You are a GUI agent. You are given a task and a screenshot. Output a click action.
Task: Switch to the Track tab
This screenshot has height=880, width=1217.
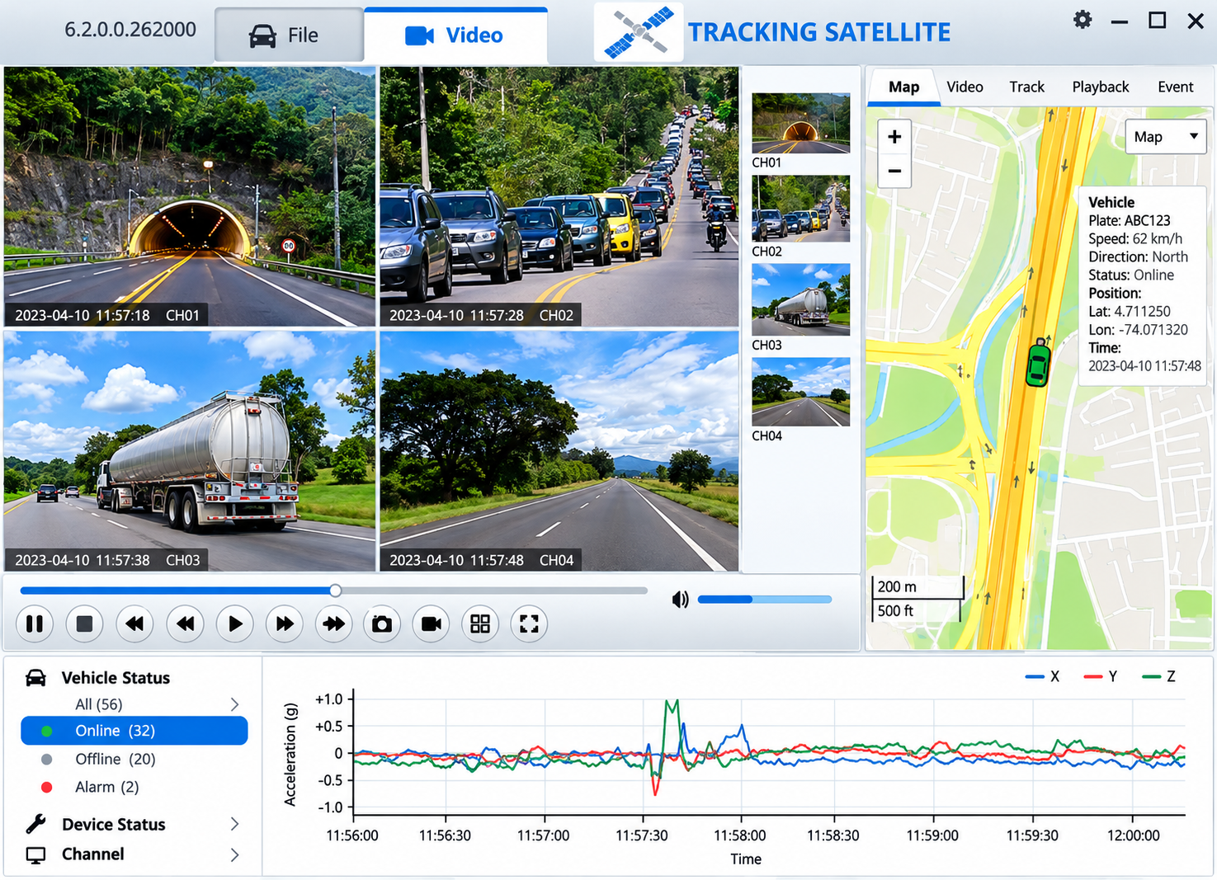[1026, 87]
